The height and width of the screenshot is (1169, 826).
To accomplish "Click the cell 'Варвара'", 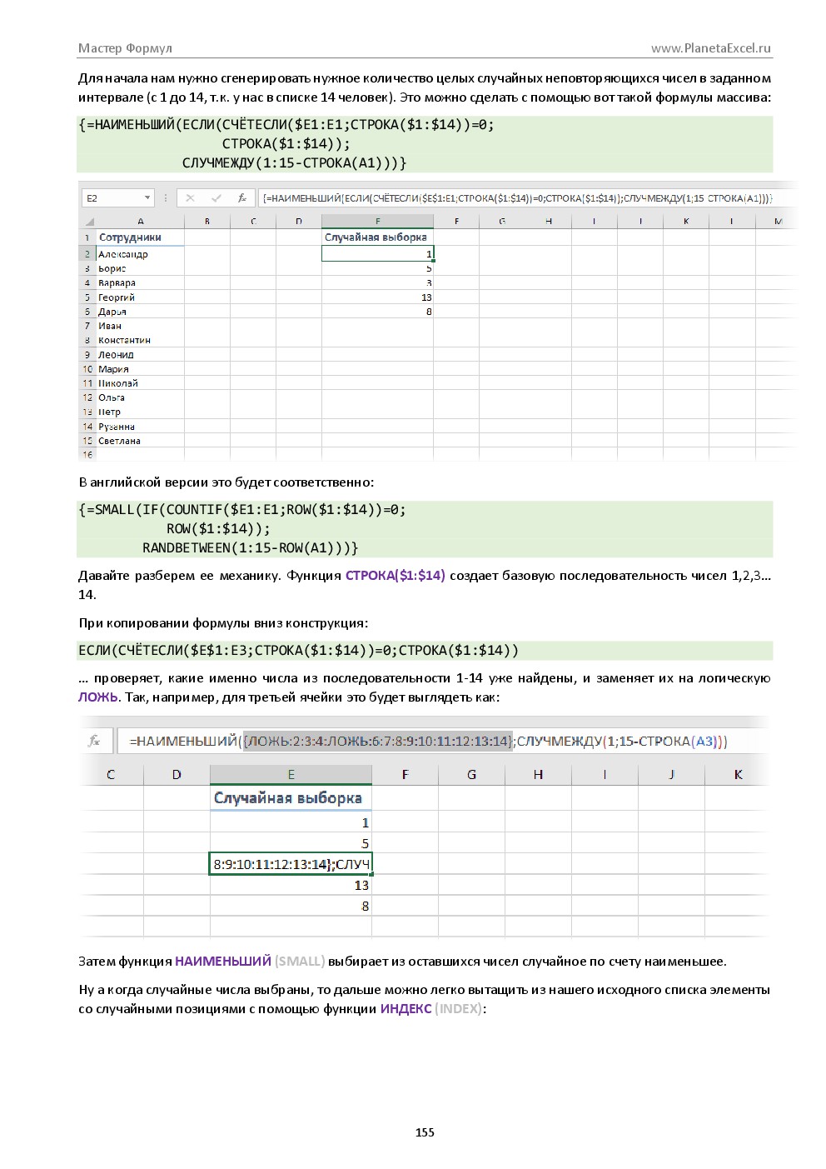I will [x=140, y=282].
